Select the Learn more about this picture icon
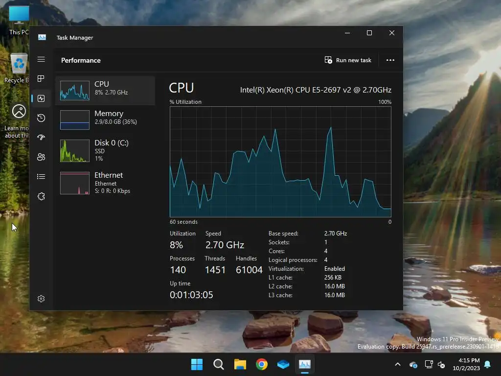501x376 pixels. point(17,121)
